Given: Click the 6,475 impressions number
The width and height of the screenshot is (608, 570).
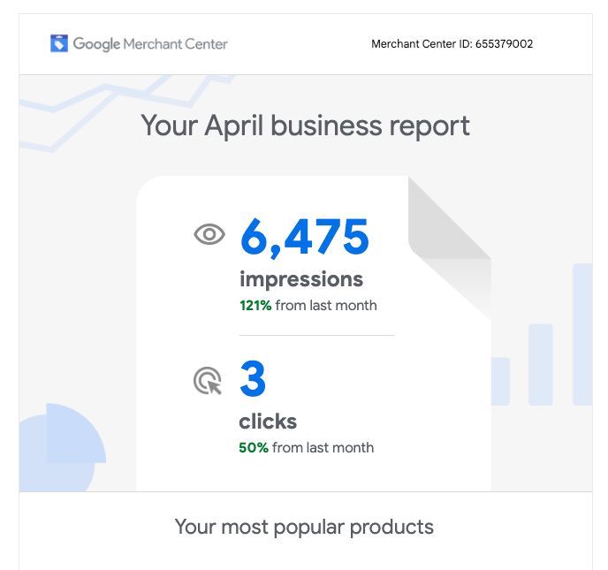Looking at the screenshot, I should [304, 236].
